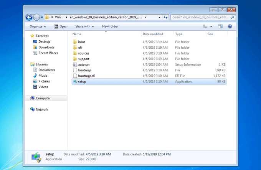Toggle the preview pane
This screenshot has width=261, height=170.
[x=220, y=26]
